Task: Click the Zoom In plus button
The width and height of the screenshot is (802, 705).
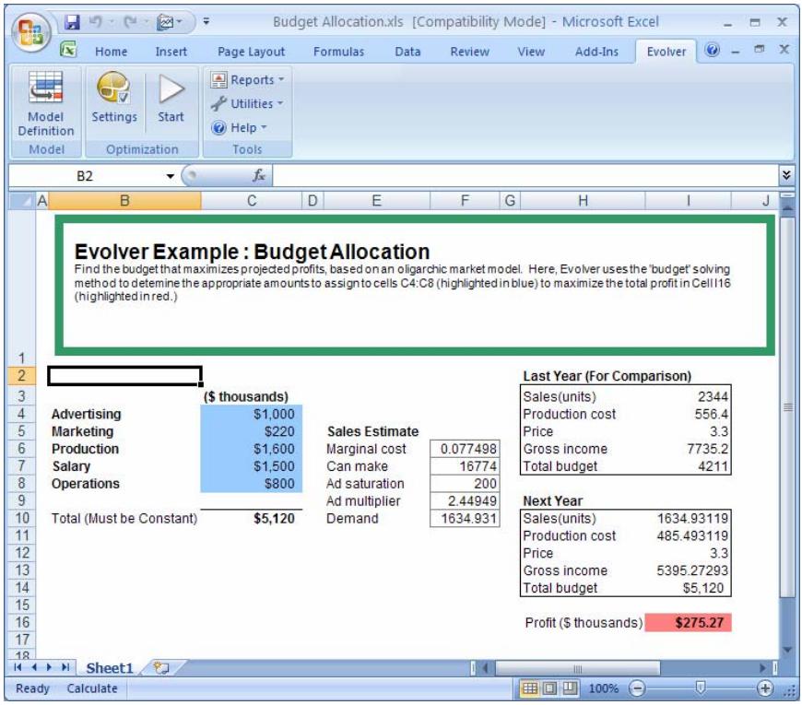Action: click(764, 688)
